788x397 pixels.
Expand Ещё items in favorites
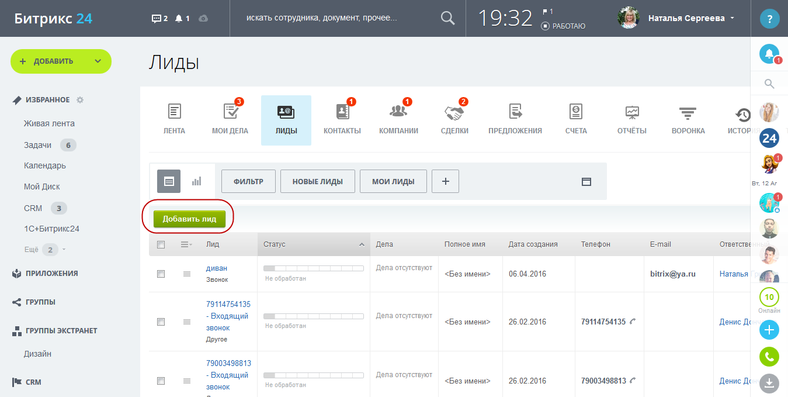[x=45, y=250]
